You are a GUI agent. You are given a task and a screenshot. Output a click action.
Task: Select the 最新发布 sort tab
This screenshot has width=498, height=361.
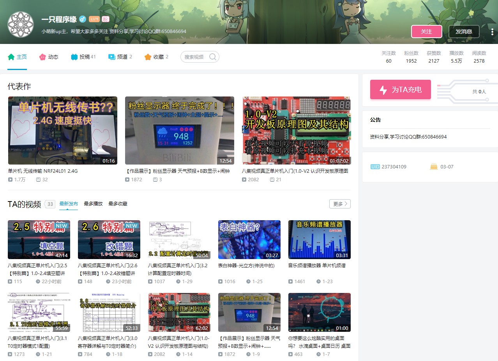click(69, 204)
